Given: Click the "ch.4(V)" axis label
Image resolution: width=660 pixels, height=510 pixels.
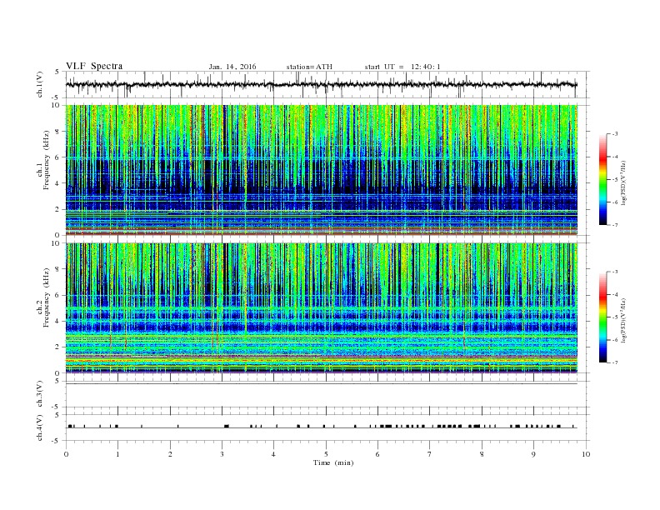Looking at the screenshot, I should click(40, 428).
